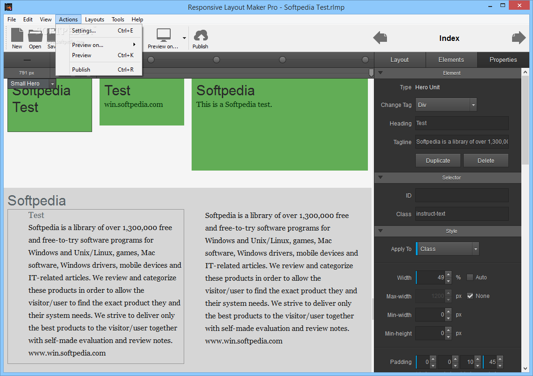Click the Index page title

[x=449, y=38]
